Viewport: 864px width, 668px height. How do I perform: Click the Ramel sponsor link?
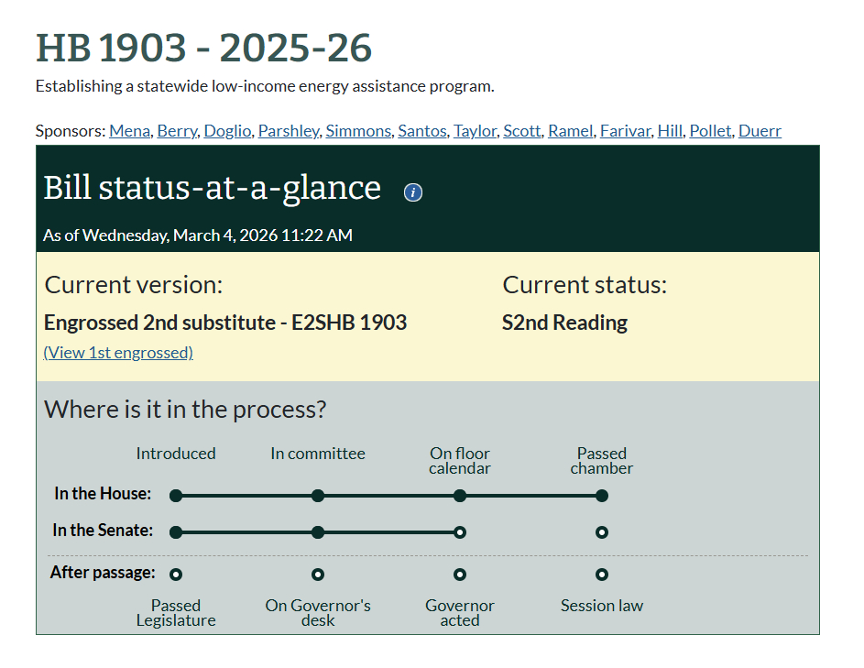[570, 131]
